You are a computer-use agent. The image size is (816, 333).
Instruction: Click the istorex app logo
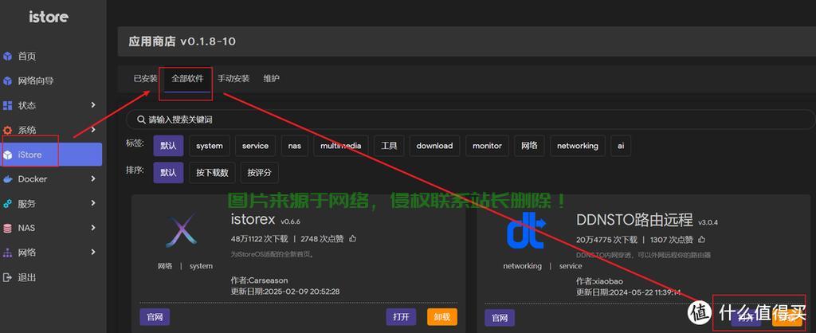coord(181,230)
